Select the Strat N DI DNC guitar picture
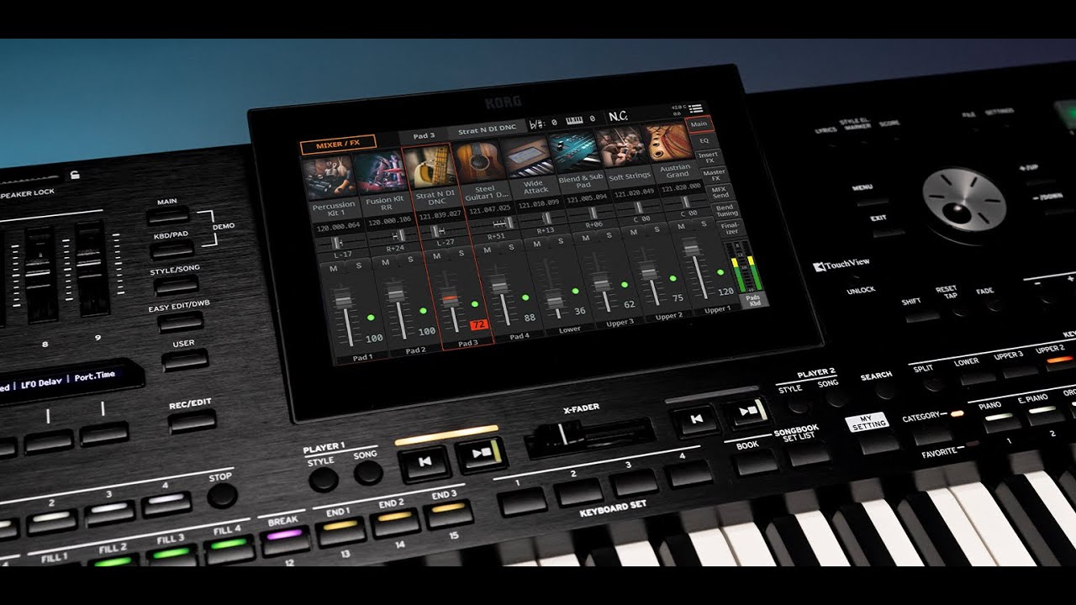This screenshot has height=605, width=1076. click(429, 166)
